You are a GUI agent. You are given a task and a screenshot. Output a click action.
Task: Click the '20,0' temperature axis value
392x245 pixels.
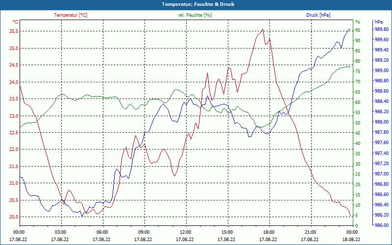pos(14,217)
